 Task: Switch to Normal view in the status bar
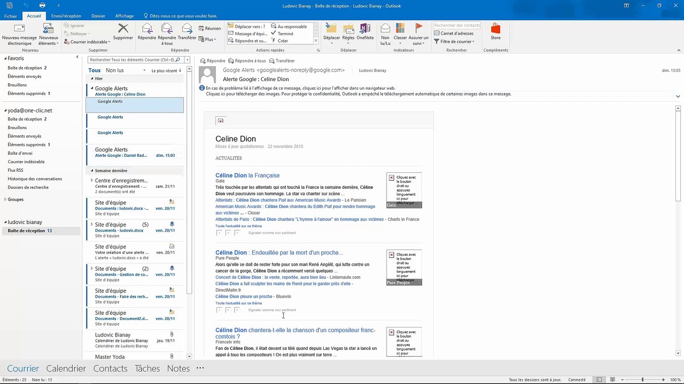[599, 380]
